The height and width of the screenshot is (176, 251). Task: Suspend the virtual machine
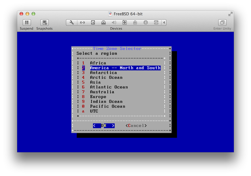[x=27, y=23]
